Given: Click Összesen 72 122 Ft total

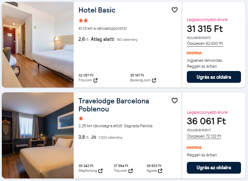Looking at the screenshot, I should [204, 136].
